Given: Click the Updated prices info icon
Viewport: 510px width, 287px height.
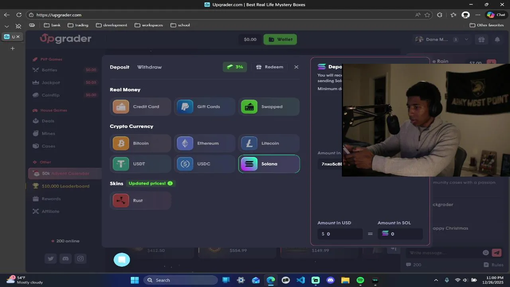Looking at the screenshot, I should 170,183.
